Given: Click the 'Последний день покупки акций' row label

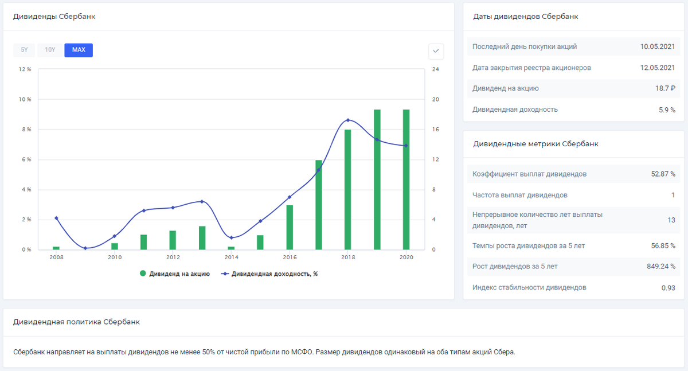Looking at the screenshot, I should 525,46.
